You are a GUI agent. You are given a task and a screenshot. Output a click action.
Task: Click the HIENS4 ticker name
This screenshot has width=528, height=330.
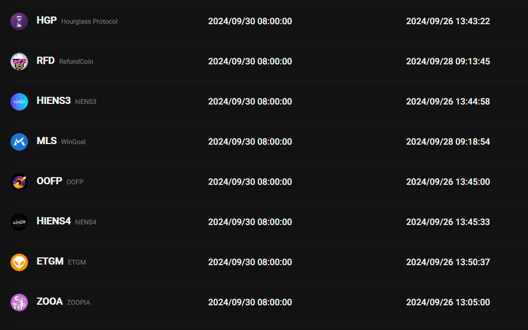coord(53,221)
